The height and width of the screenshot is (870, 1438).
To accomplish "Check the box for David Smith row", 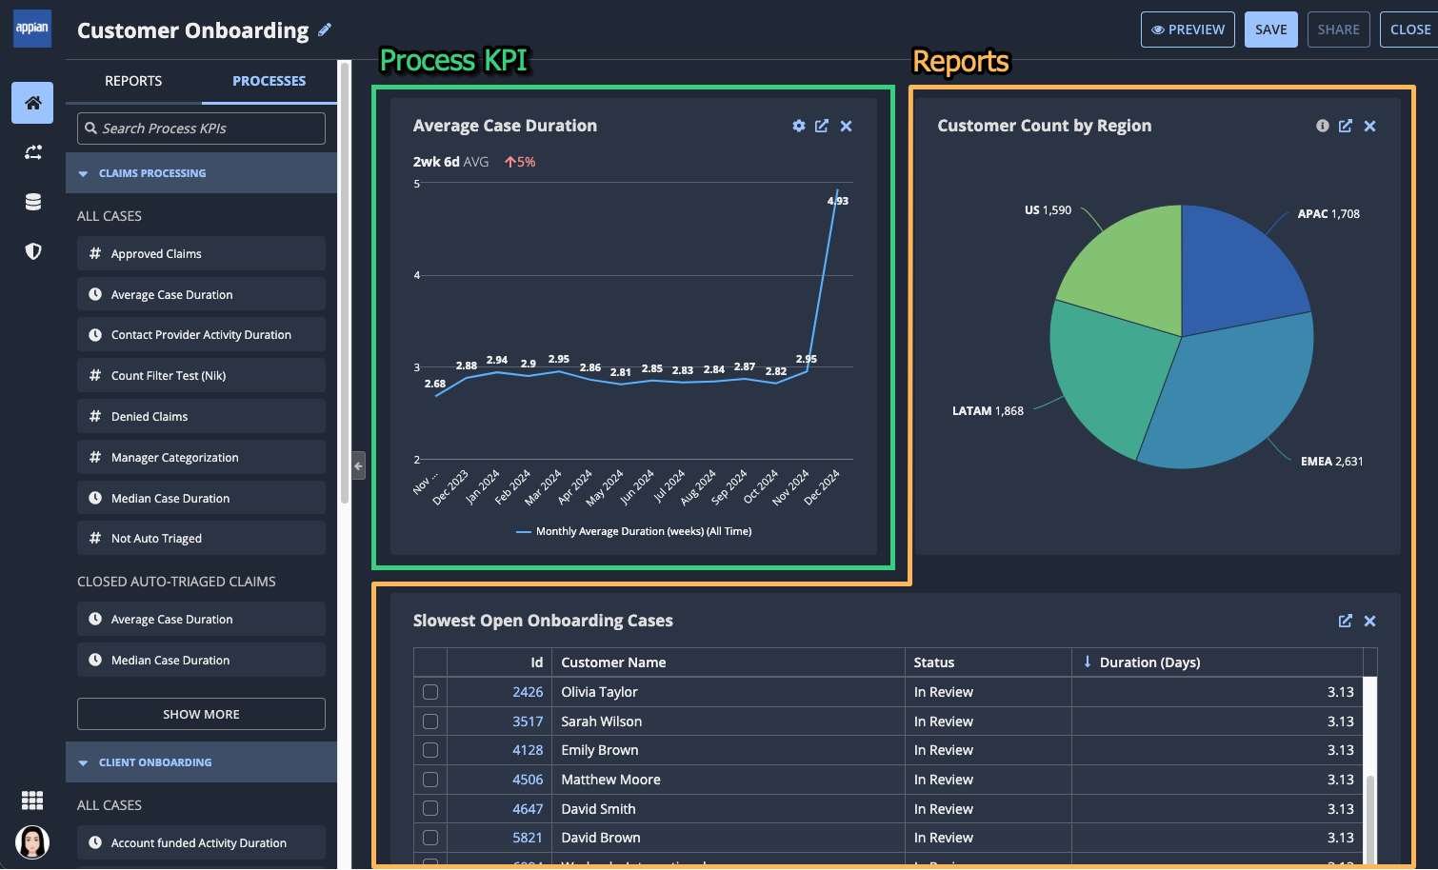I will tap(430, 808).
